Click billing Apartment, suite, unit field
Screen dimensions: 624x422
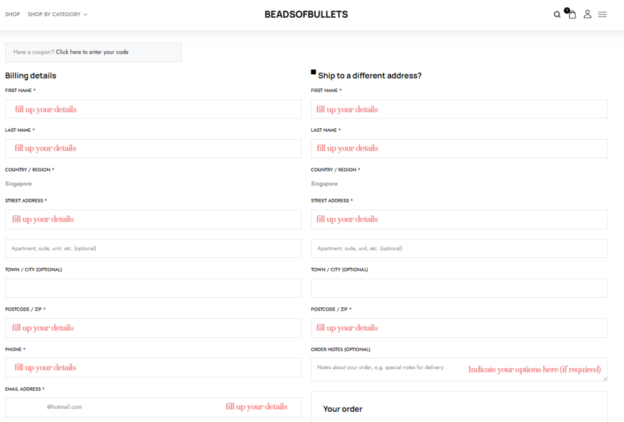tap(153, 248)
